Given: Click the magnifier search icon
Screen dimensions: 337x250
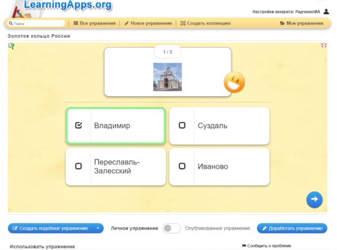Looking at the screenshot, I should pos(11,23).
